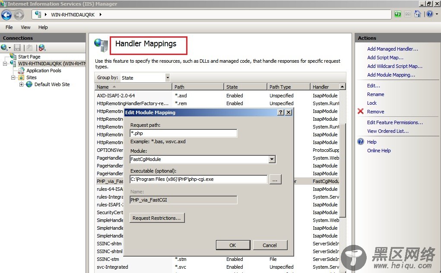Open the View menu
Image resolution: width=441 pixels, height=273 pixels.
point(25,27)
